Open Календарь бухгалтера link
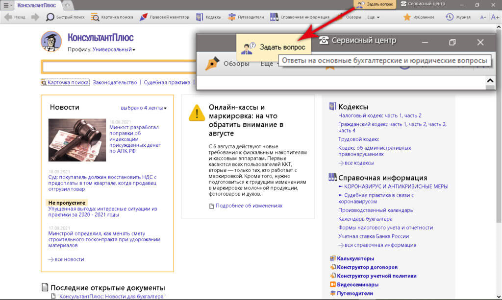The image size is (502, 300). (x=365, y=219)
